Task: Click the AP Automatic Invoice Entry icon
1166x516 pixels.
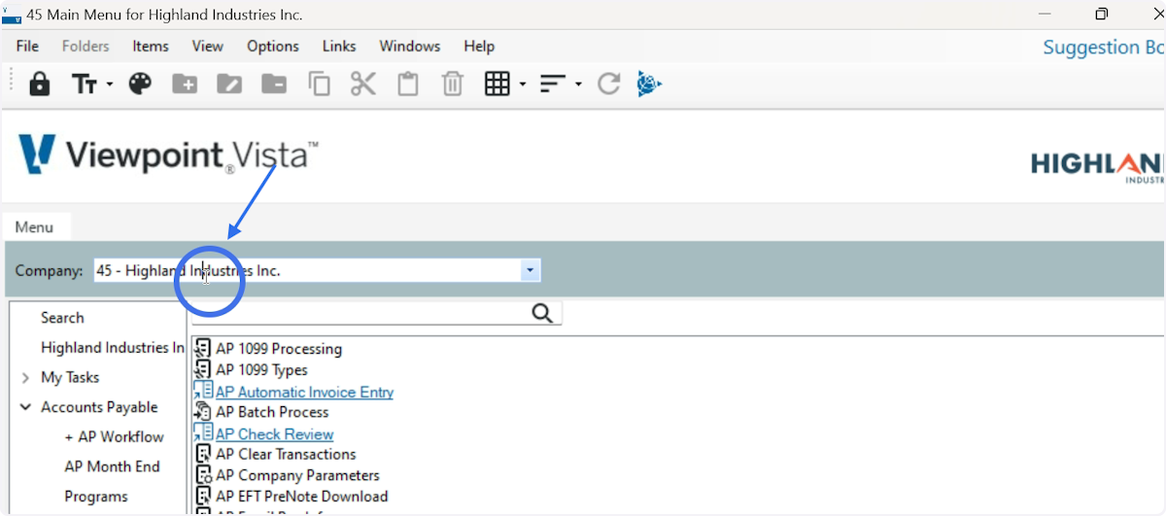Action: 203,392
